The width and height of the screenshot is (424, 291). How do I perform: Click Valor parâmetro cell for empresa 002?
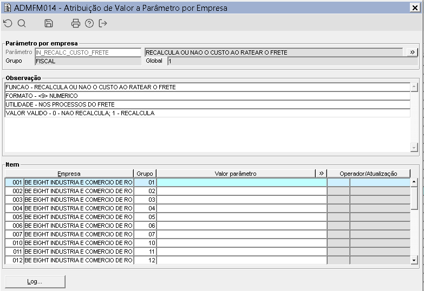tap(242, 191)
